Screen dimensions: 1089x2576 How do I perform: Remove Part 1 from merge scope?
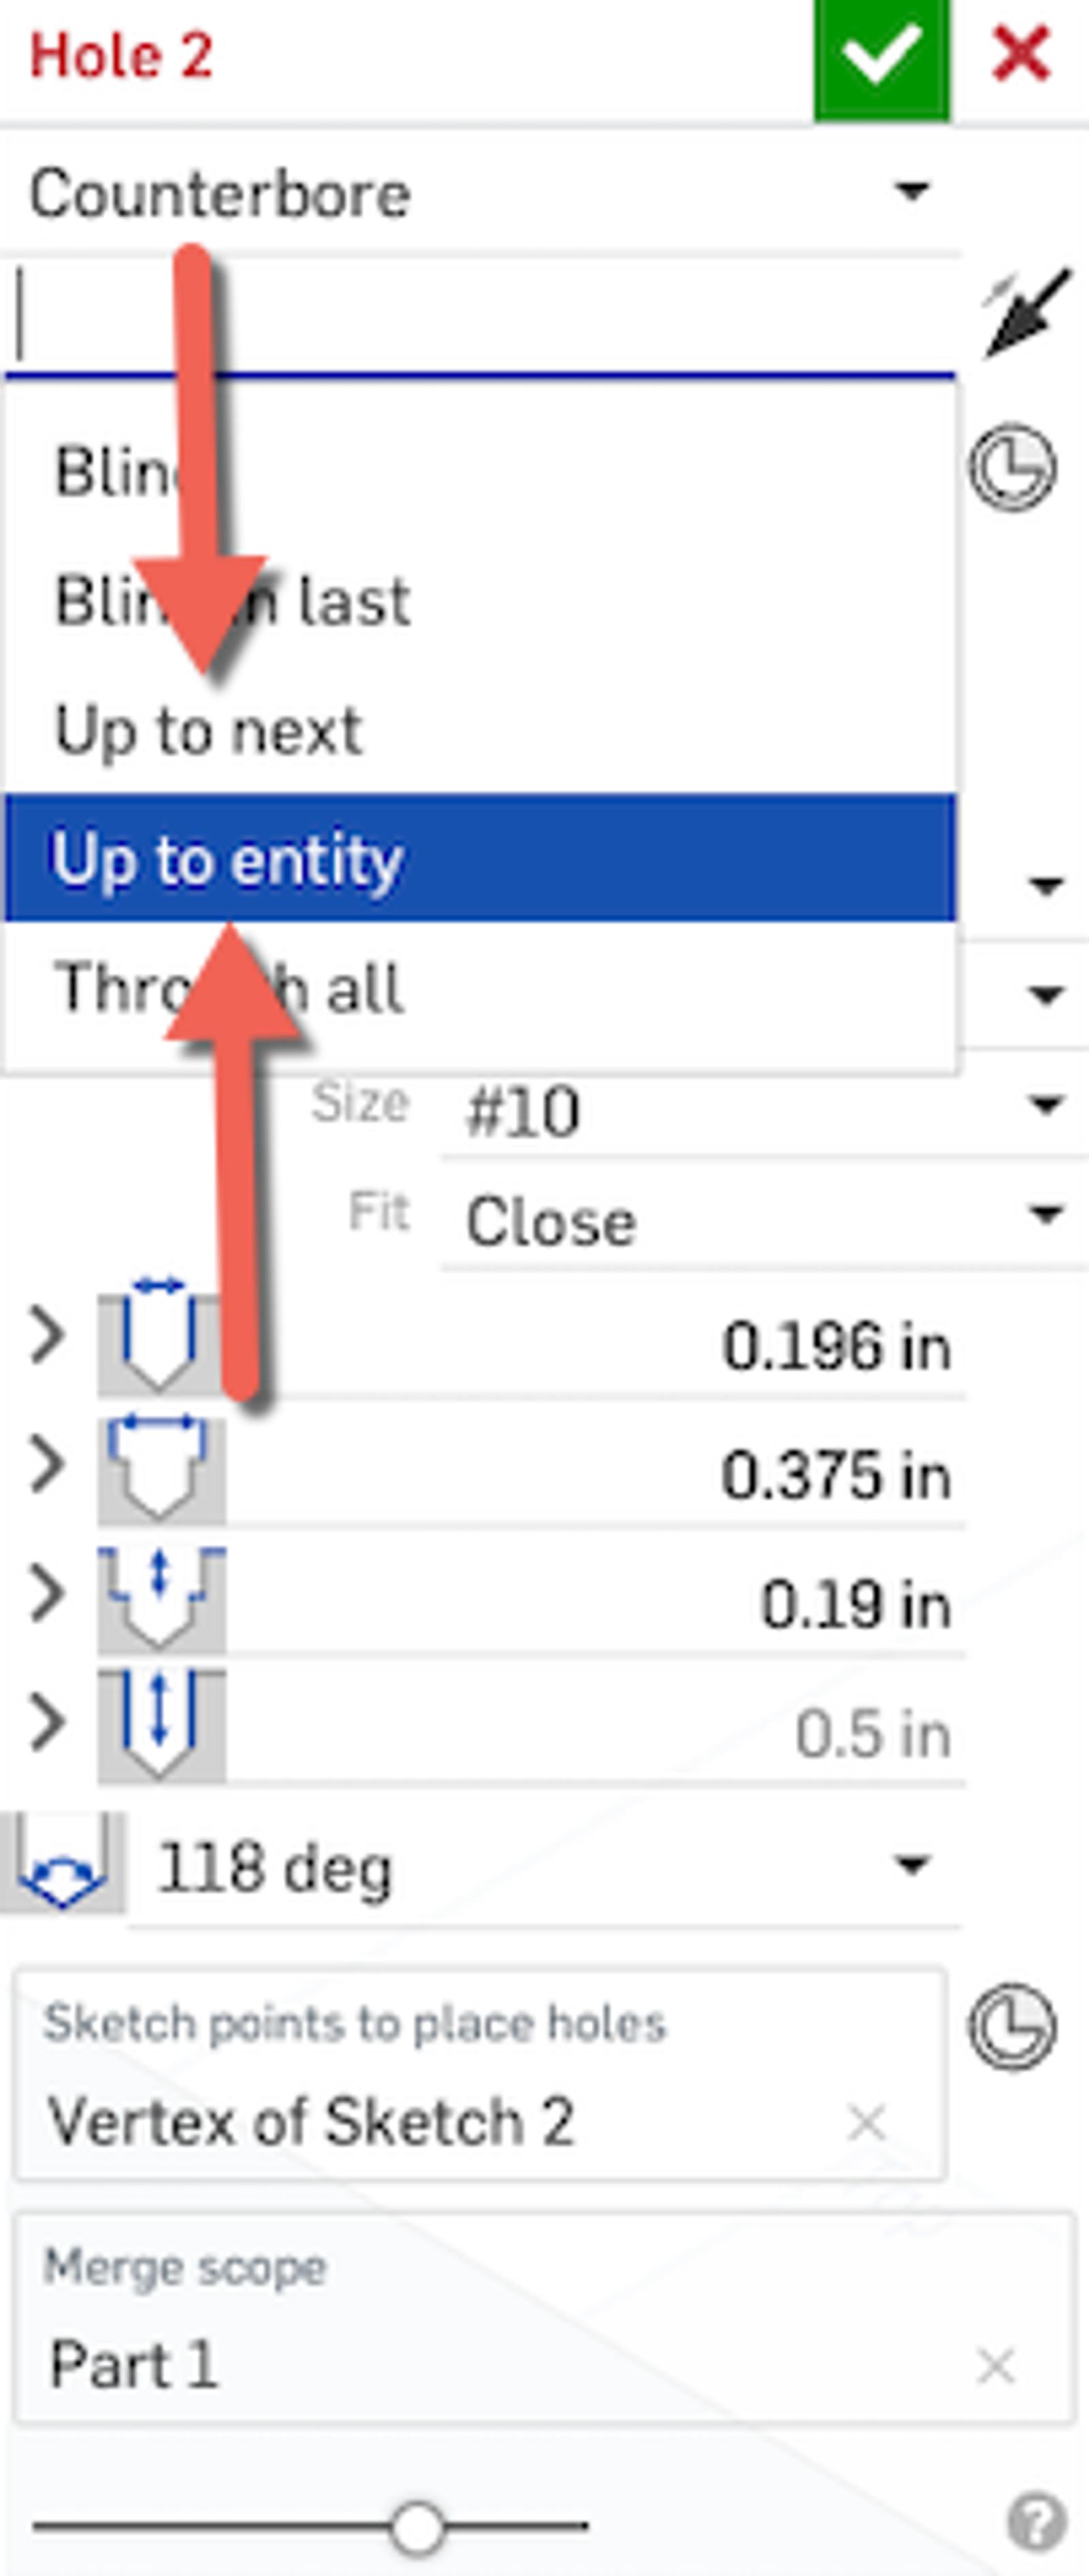point(996,2366)
